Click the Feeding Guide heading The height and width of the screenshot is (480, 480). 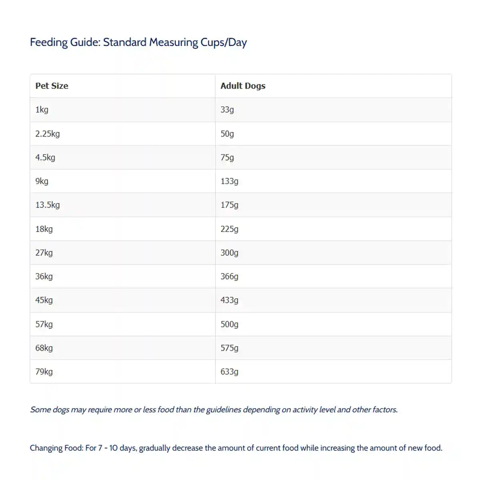click(138, 42)
